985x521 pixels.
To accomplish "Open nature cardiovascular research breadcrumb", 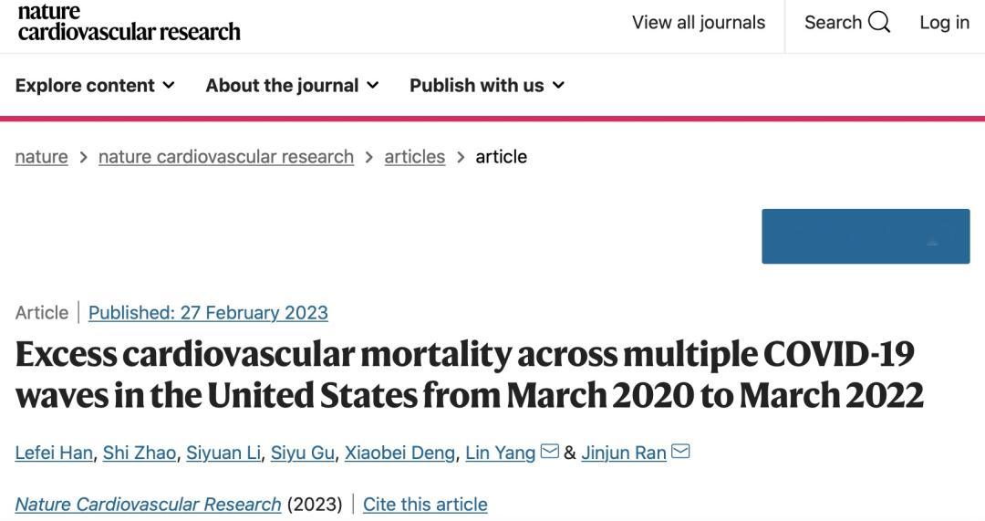I will pos(226,157).
